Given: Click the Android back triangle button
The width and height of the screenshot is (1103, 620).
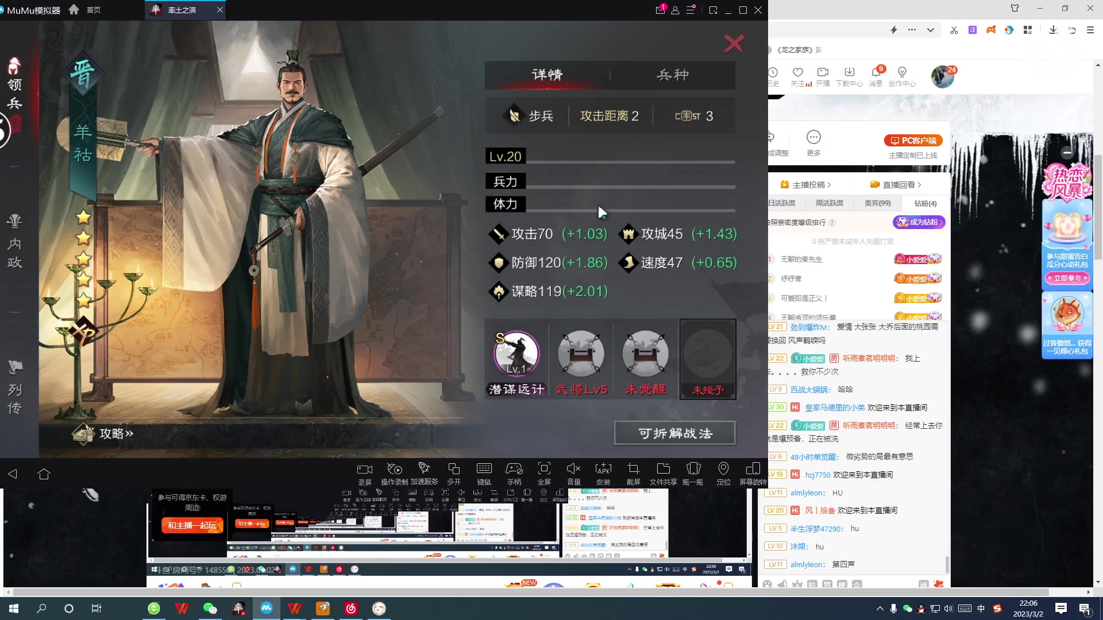Looking at the screenshot, I should point(13,474).
